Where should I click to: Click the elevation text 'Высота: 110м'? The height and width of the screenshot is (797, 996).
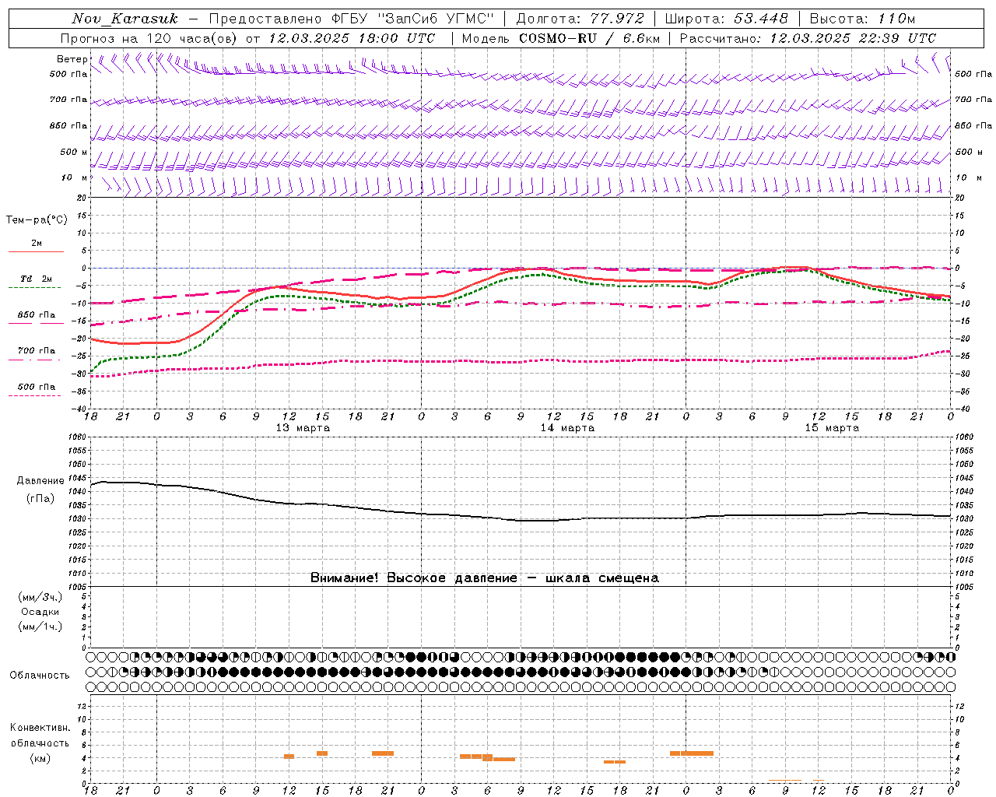[862, 19]
